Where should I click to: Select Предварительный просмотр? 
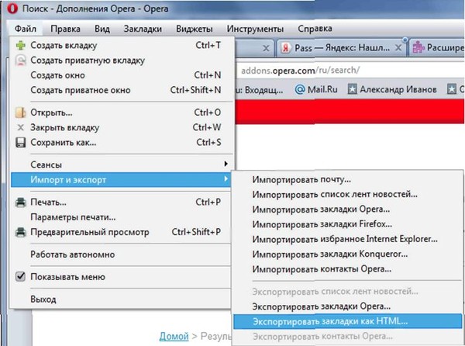click(x=122, y=232)
